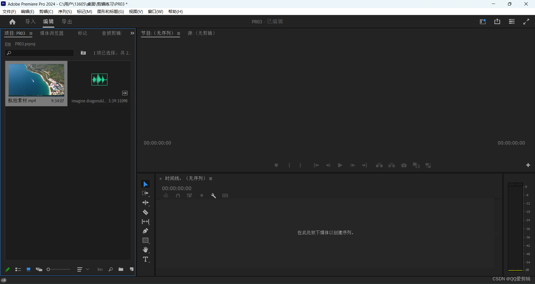The image size is (535, 284).
Task: Switch to the 媒体浏览器 tab
Action: pos(52,33)
